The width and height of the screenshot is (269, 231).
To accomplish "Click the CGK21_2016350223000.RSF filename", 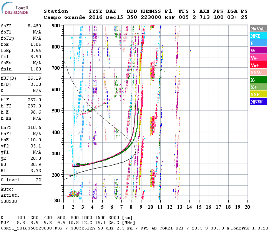I will 32,228.
